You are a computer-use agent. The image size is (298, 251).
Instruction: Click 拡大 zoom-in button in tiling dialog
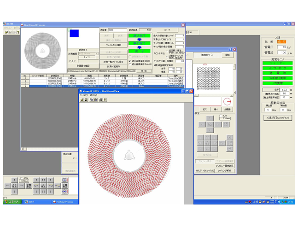[205, 109]
